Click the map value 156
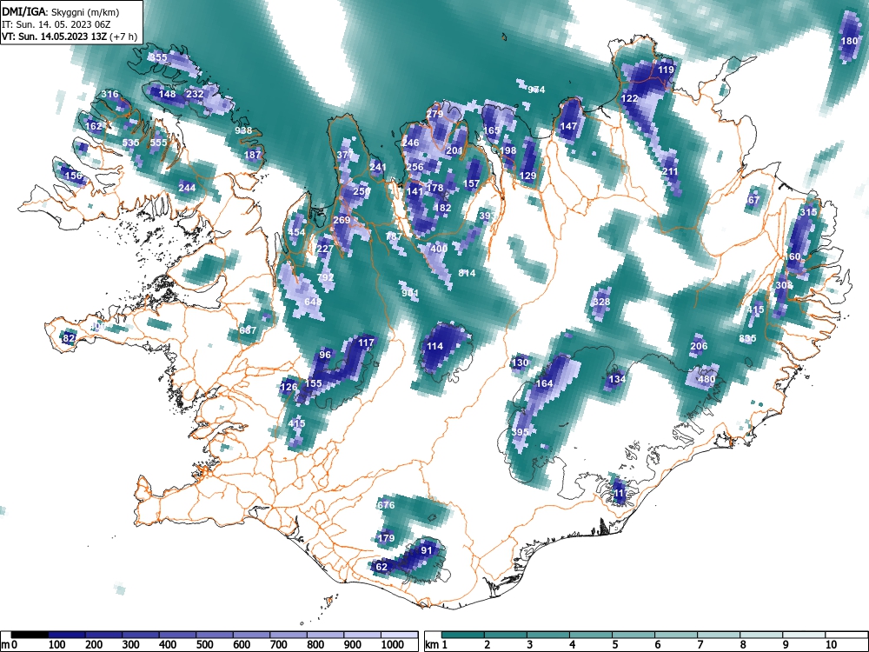Viewport: 869px width, 652px height. (73, 176)
